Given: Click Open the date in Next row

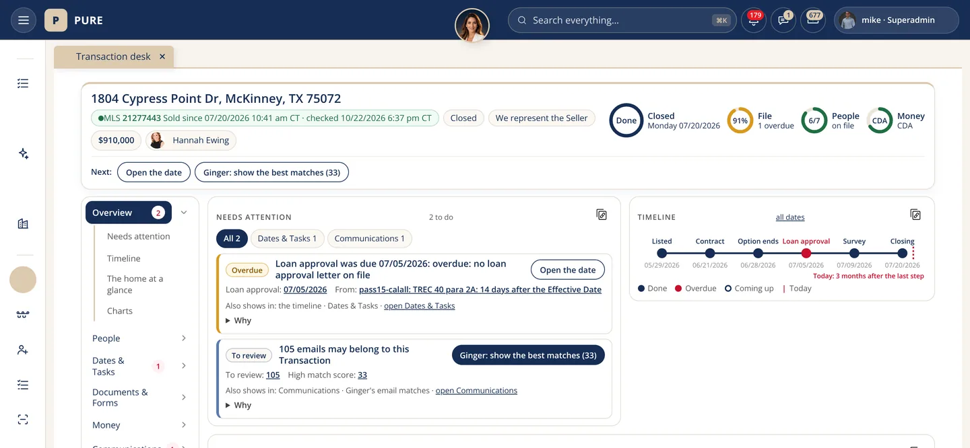Looking at the screenshot, I should coord(154,172).
